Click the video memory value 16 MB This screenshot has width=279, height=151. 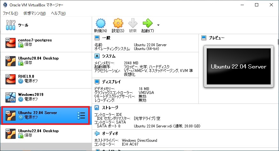click(x=144, y=89)
